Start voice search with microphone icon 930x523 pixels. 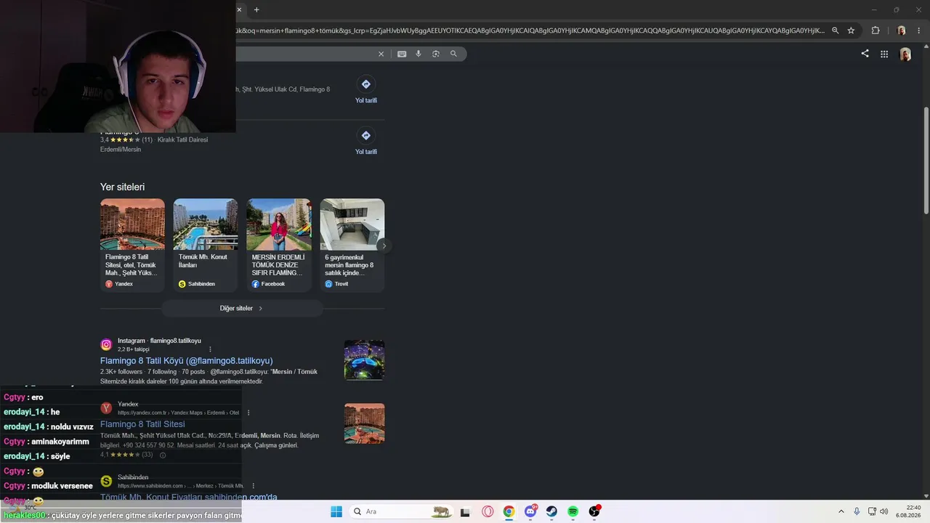click(x=418, y=54)
